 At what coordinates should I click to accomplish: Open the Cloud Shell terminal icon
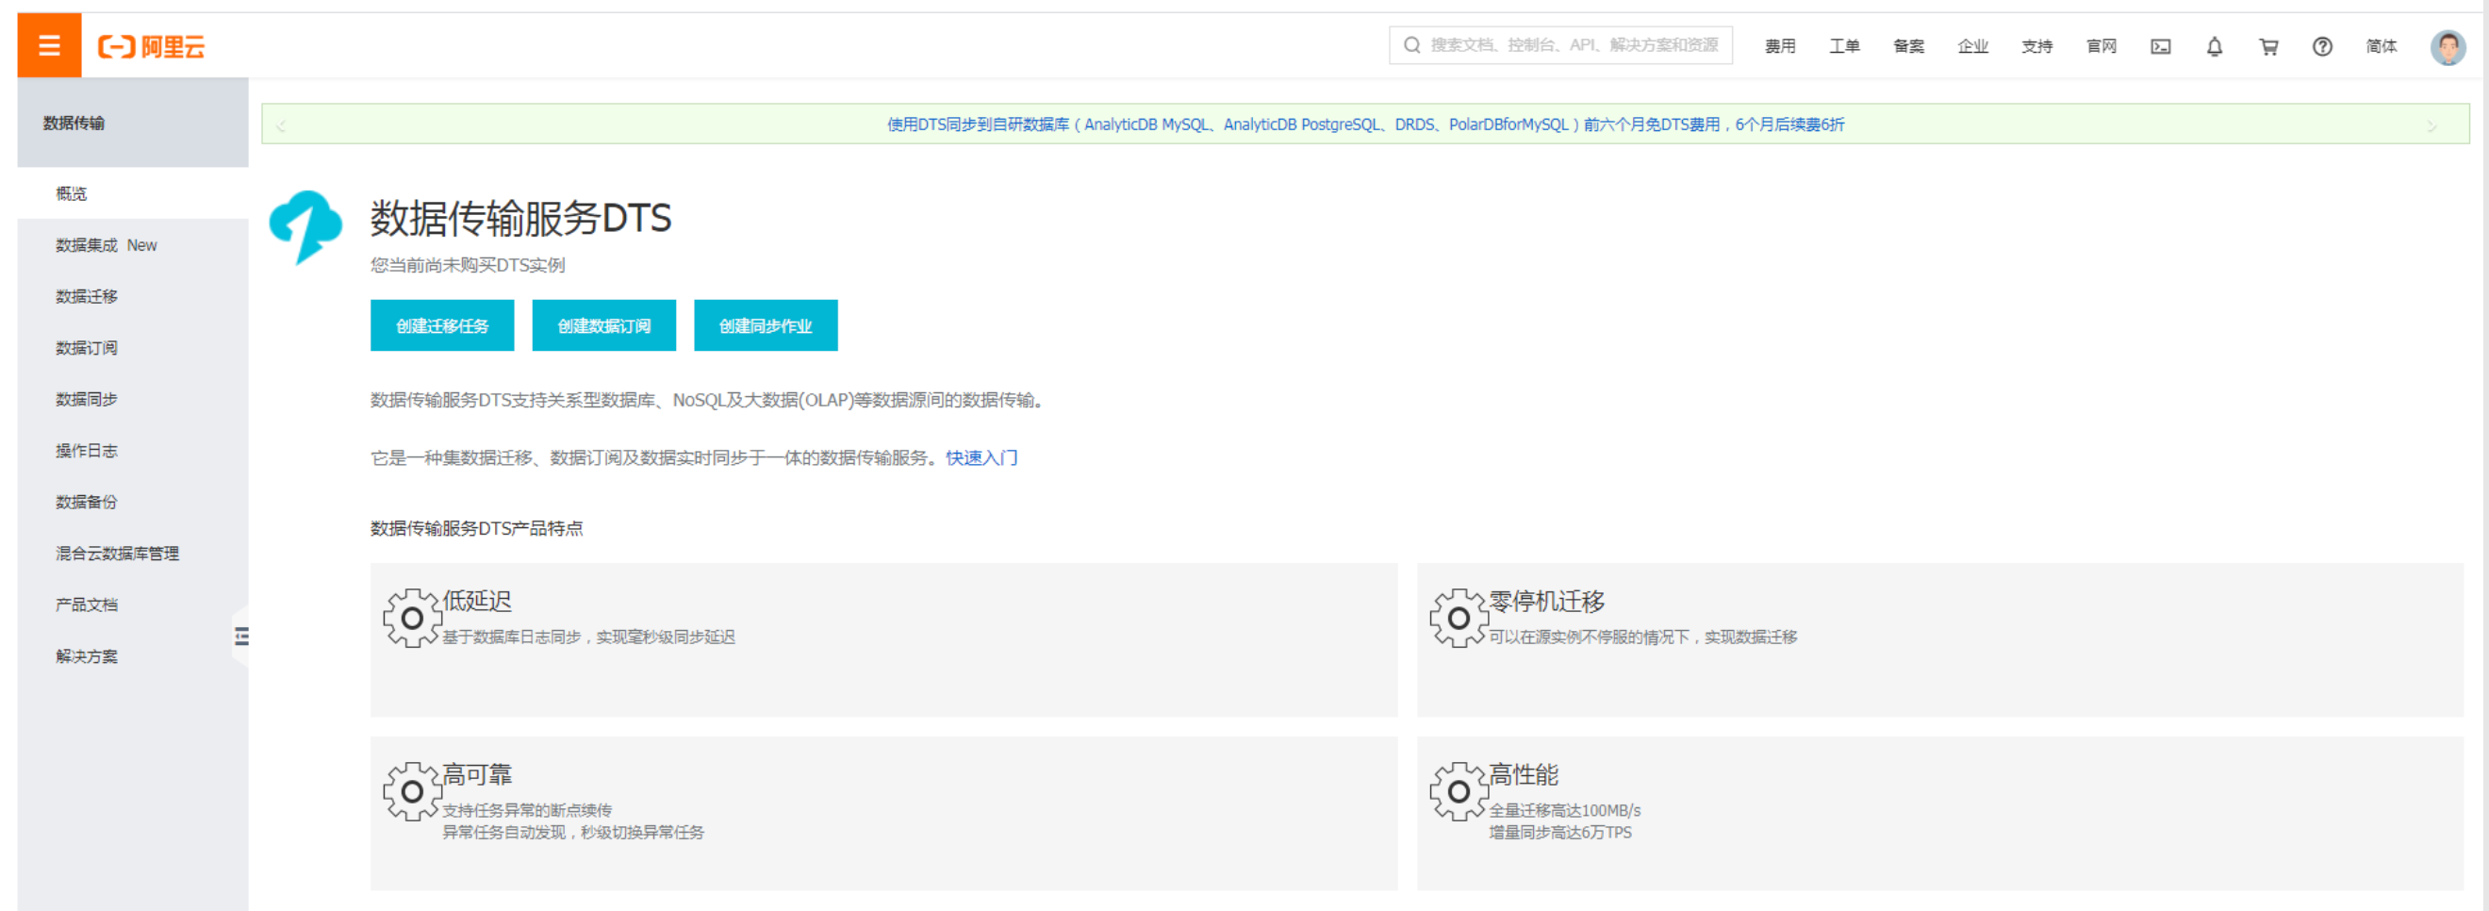click(x=2161, y=46)
